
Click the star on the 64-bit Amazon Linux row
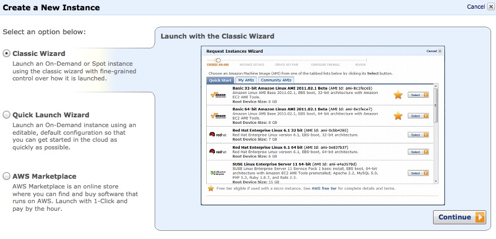click(x=398, y=116)
